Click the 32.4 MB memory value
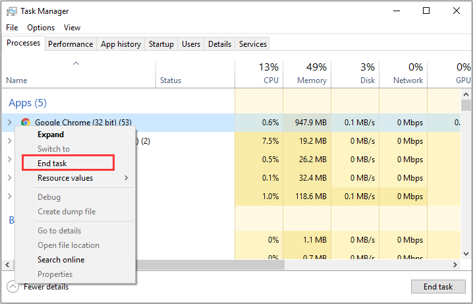473x304 pixels. tap(312, 178)
